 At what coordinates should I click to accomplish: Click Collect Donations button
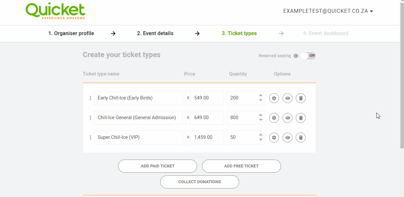[200, 182]
